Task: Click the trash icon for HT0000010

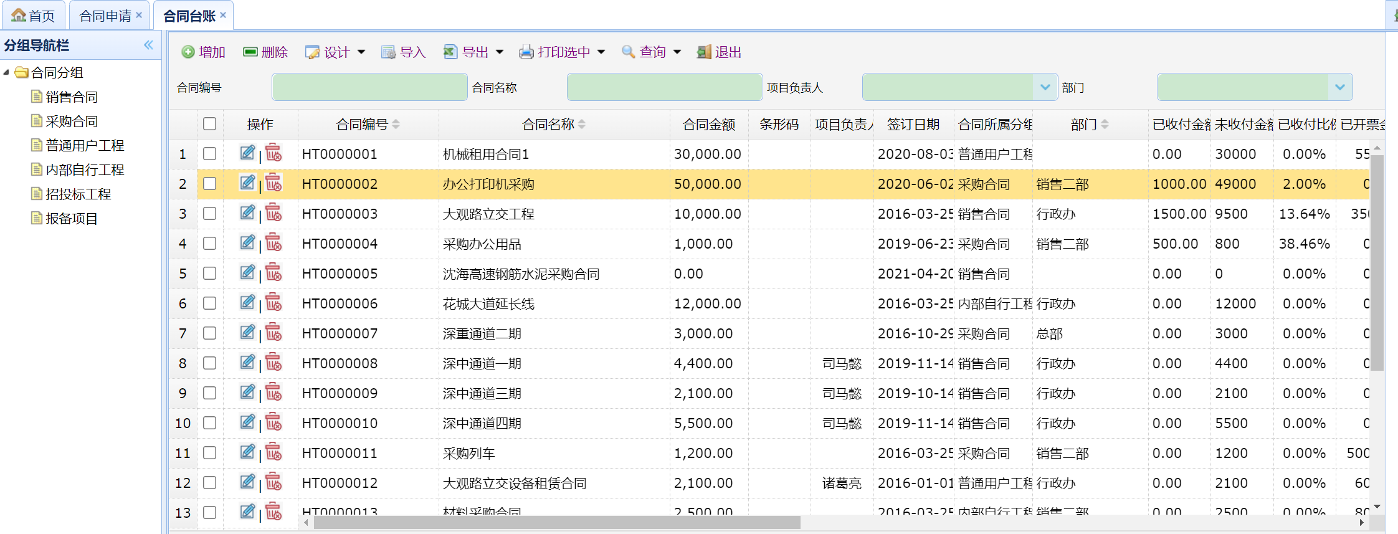Action: 273,422
